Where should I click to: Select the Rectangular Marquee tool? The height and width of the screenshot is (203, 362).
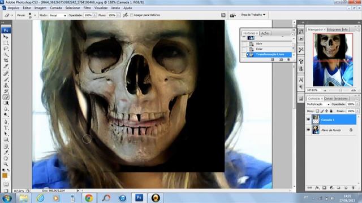pyautogui.click(x=6, y=43)
